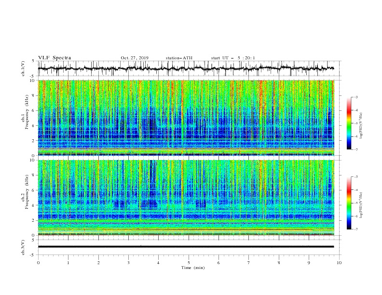Screen dimensions: 382x295
Task: Click the 'Time (min)' axis label
Action: [x=193, y=268]
